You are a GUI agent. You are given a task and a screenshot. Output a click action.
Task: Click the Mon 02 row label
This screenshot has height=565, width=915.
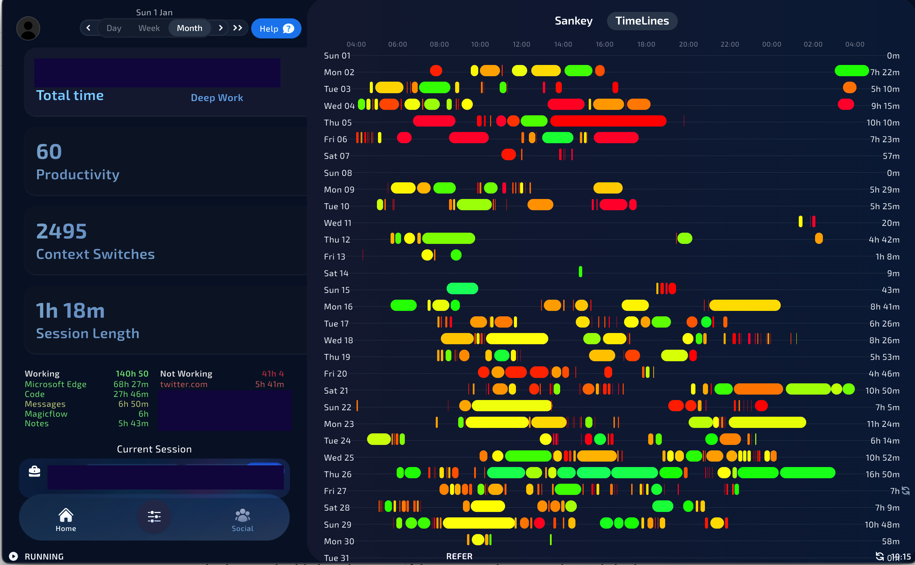click(x=339, y=72)
